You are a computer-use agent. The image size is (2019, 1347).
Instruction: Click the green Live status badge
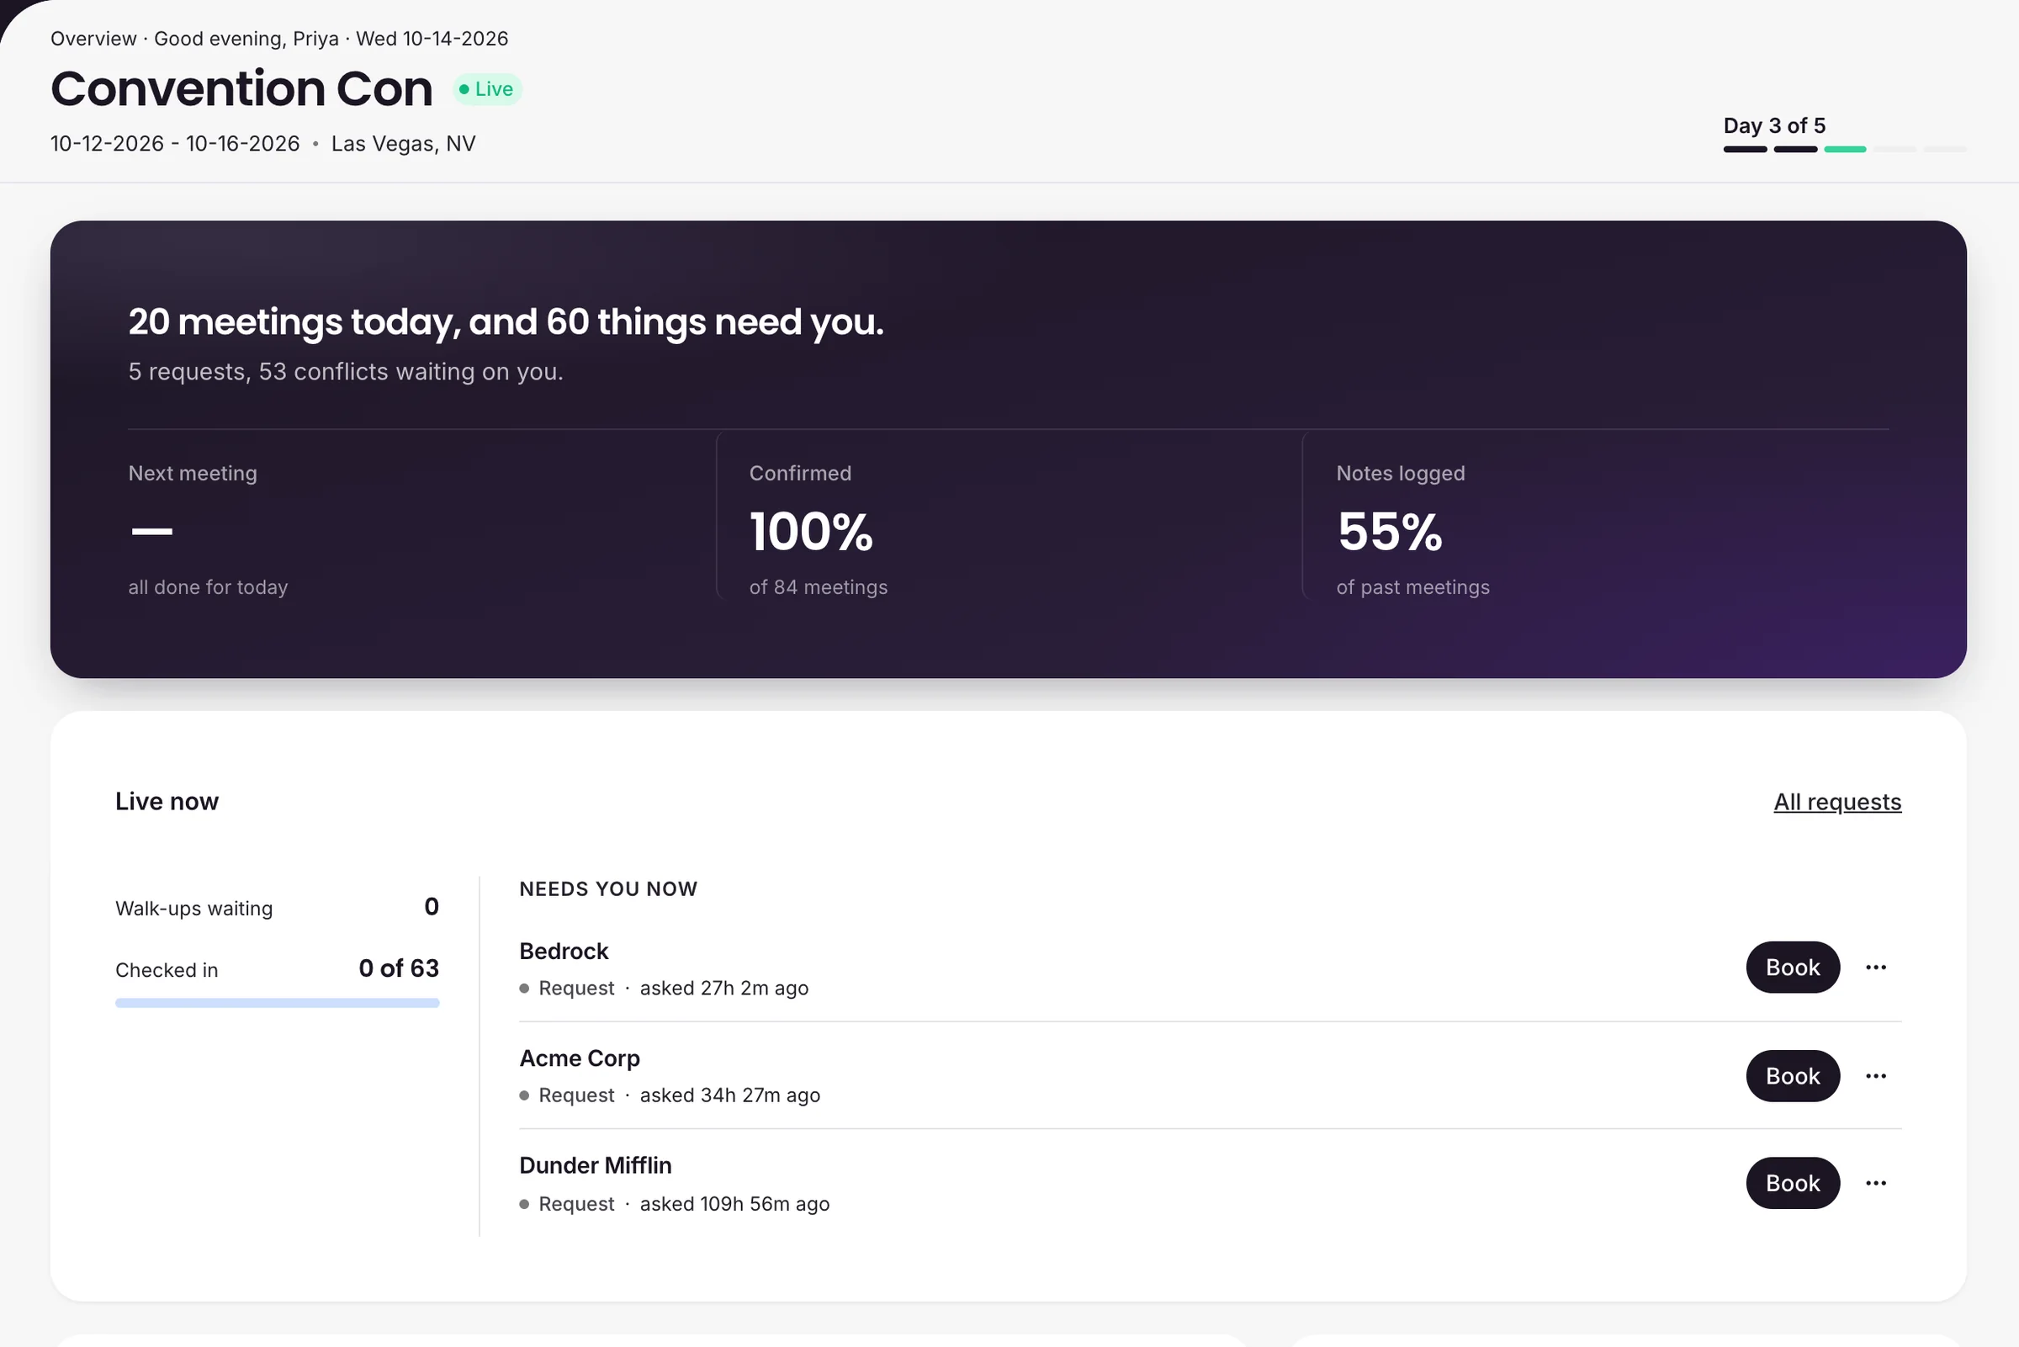point(487,89)
